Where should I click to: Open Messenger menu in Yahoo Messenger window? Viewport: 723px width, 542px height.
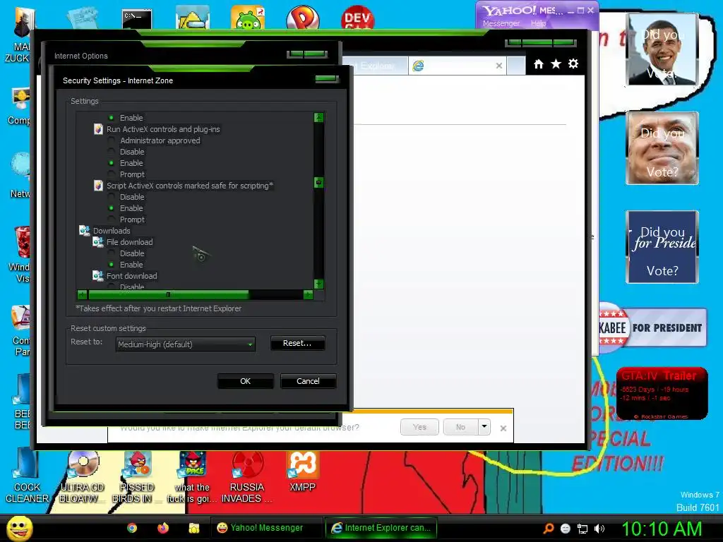[x=501, y=23]
